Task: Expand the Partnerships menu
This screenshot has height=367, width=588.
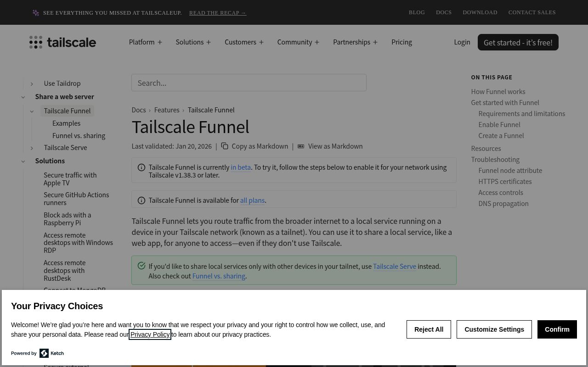Action: tap(356, 42)
